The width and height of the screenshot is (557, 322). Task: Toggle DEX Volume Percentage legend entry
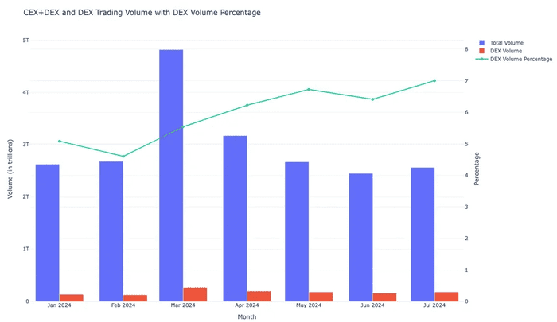tap(514, 59)
